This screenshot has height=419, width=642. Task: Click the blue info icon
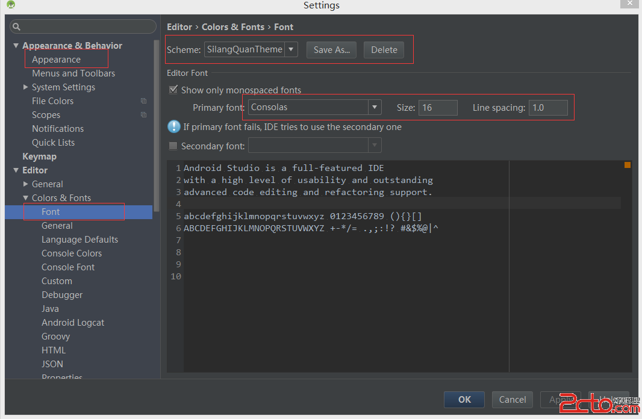(174, 127)
